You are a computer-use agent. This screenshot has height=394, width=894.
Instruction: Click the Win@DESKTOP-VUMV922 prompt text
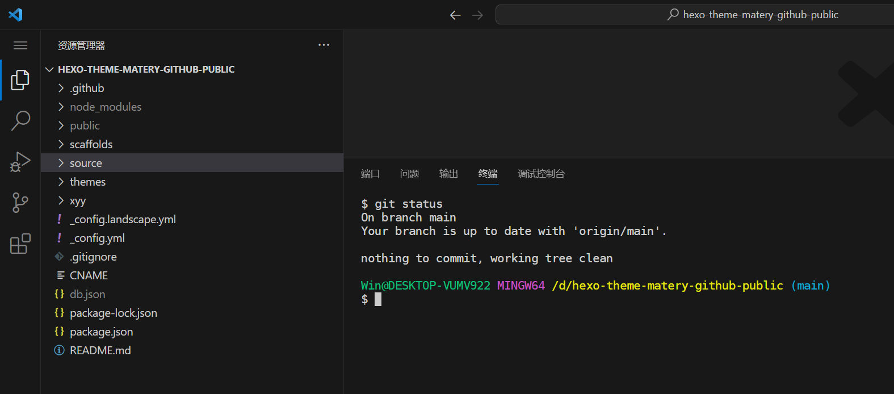click(x=426, y=286)
